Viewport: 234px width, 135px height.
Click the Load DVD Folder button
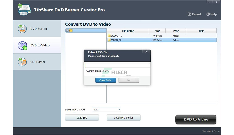[x=123, y=118]
